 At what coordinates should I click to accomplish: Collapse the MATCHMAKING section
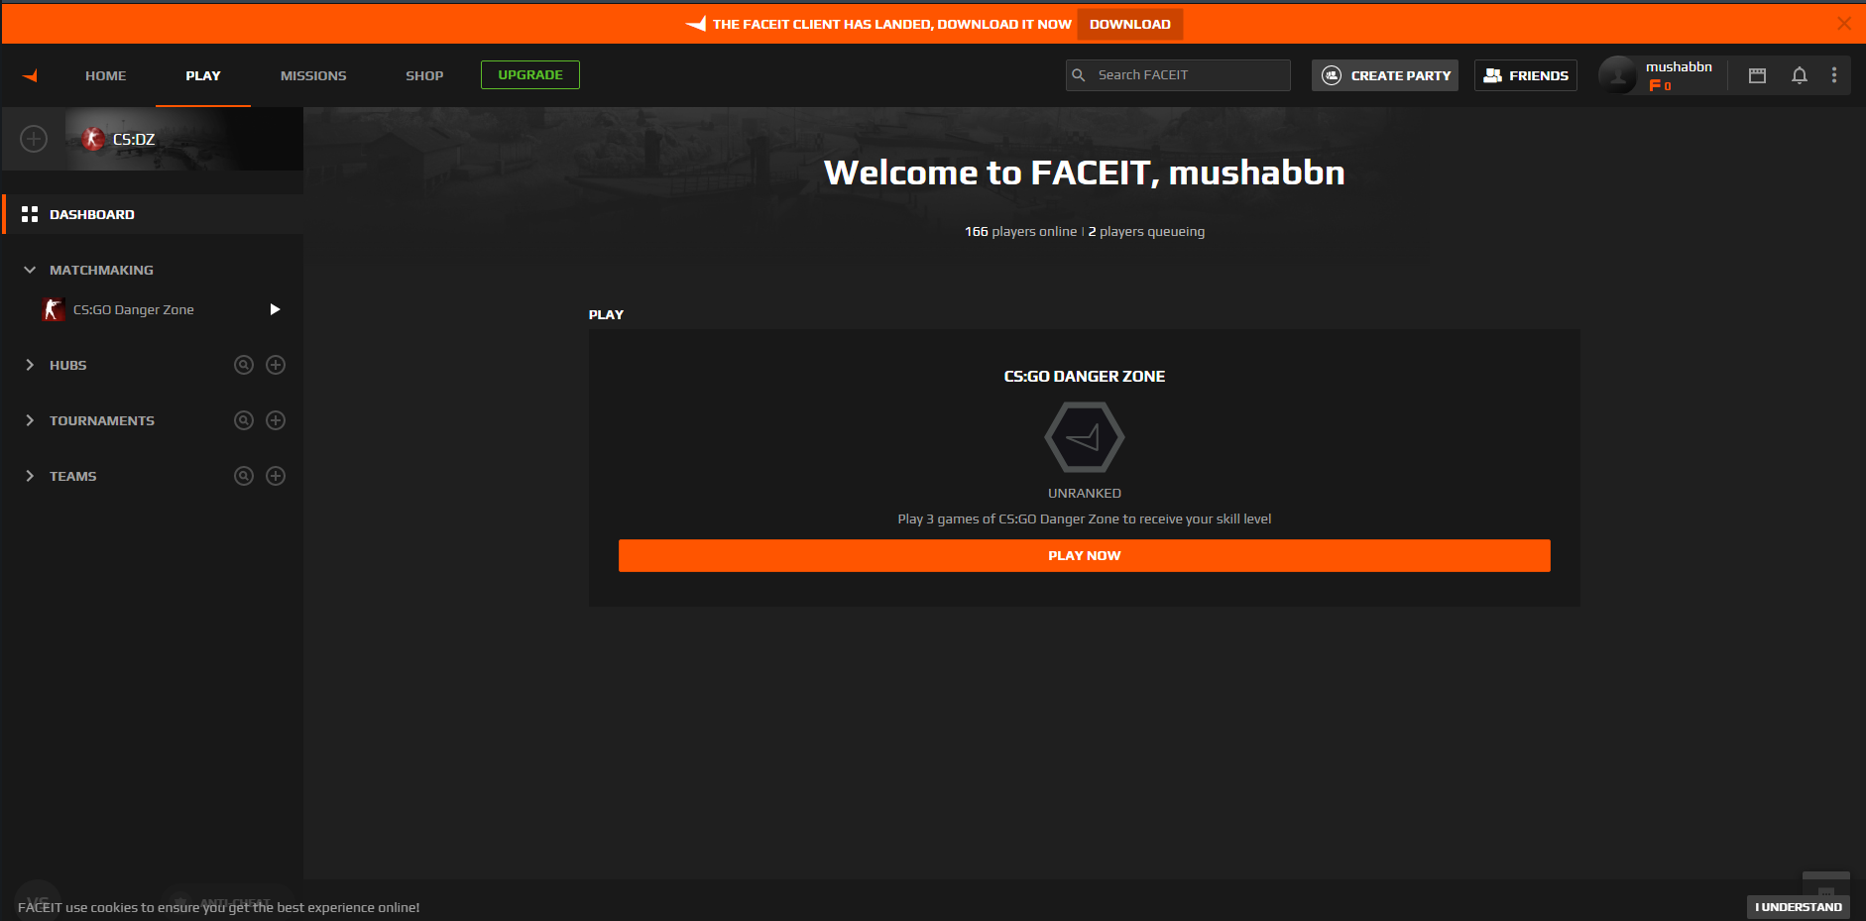(30, 270)
